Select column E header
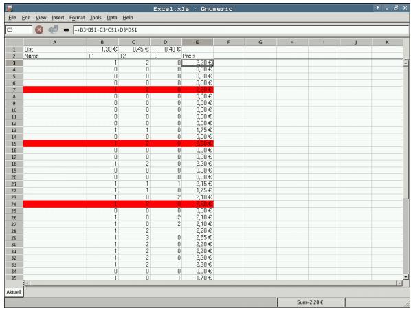 tap(197, 42)
